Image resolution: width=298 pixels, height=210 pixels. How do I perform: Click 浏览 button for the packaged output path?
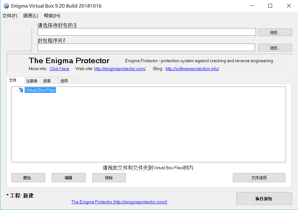[x=275, y=48]
